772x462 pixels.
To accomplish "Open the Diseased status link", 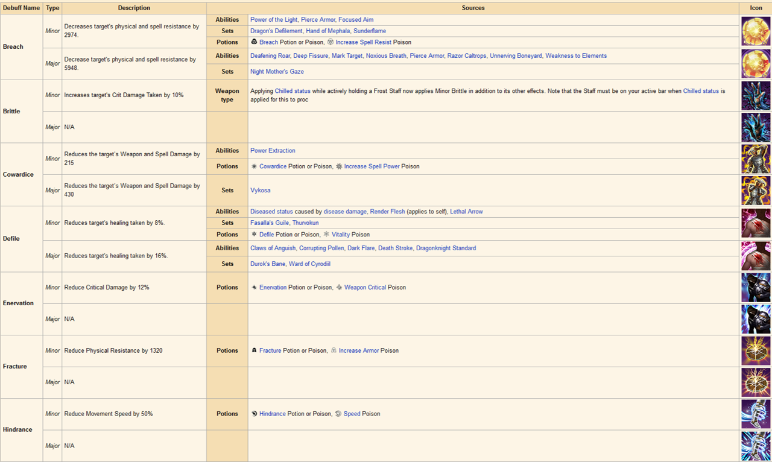I will [x=271, y=212].
